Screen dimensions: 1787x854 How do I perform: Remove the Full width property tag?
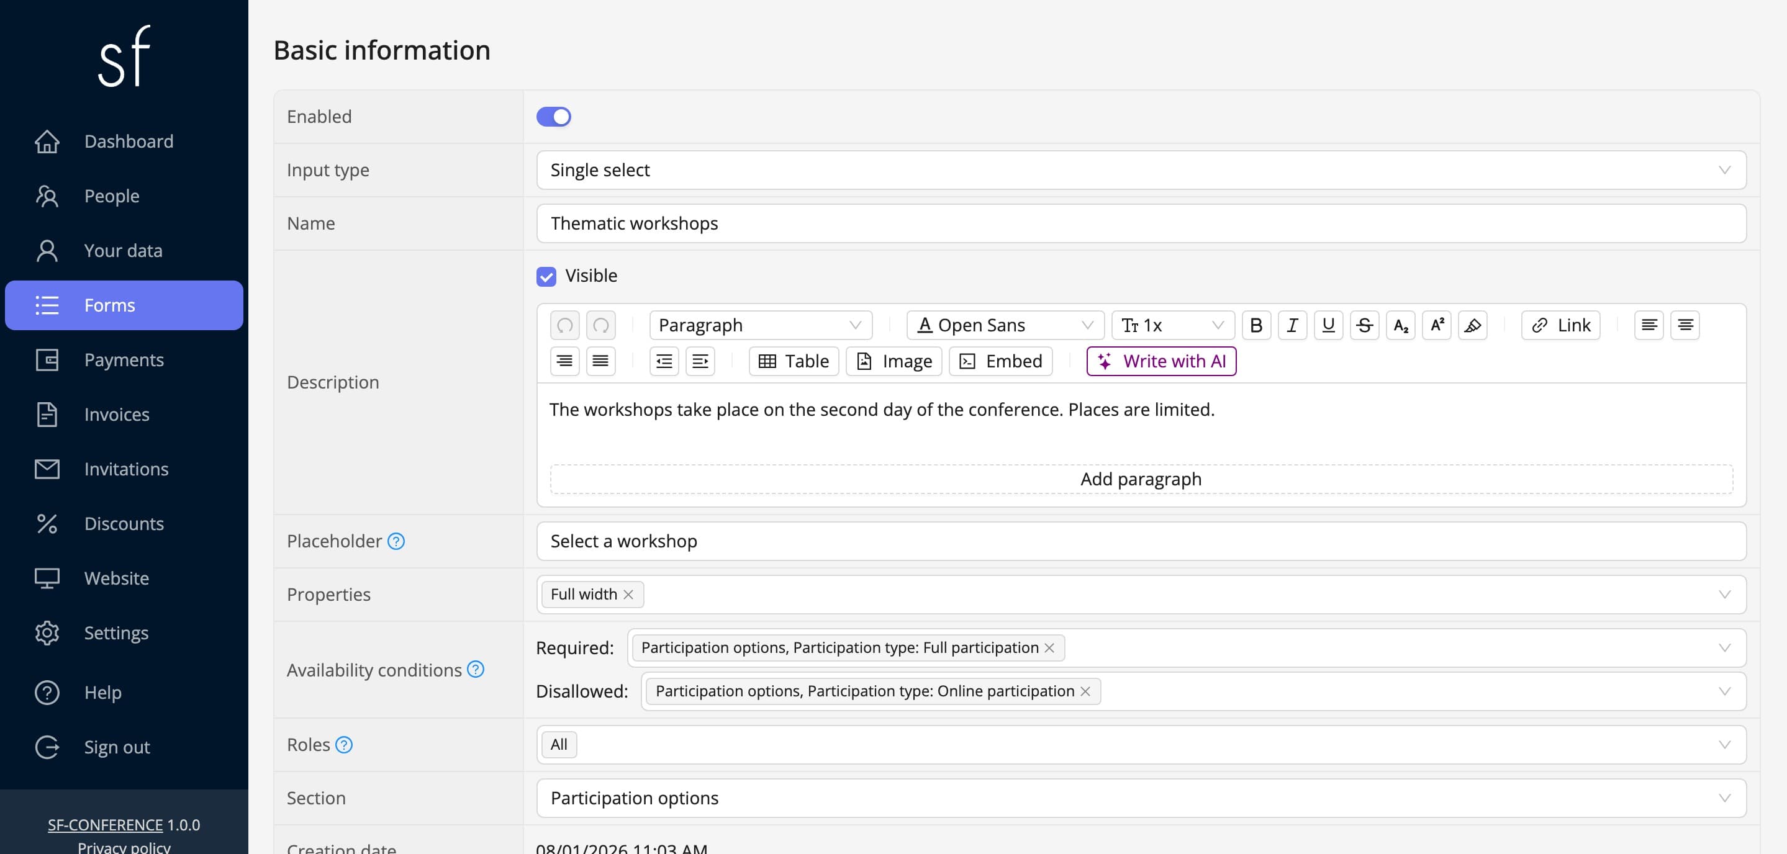tap(628, 595)
